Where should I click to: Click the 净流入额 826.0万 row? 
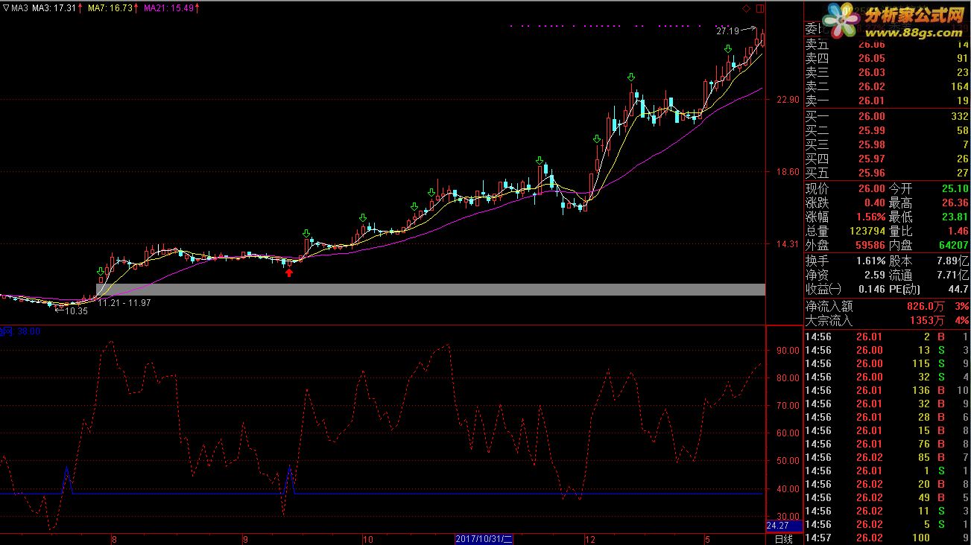point(887,307)
